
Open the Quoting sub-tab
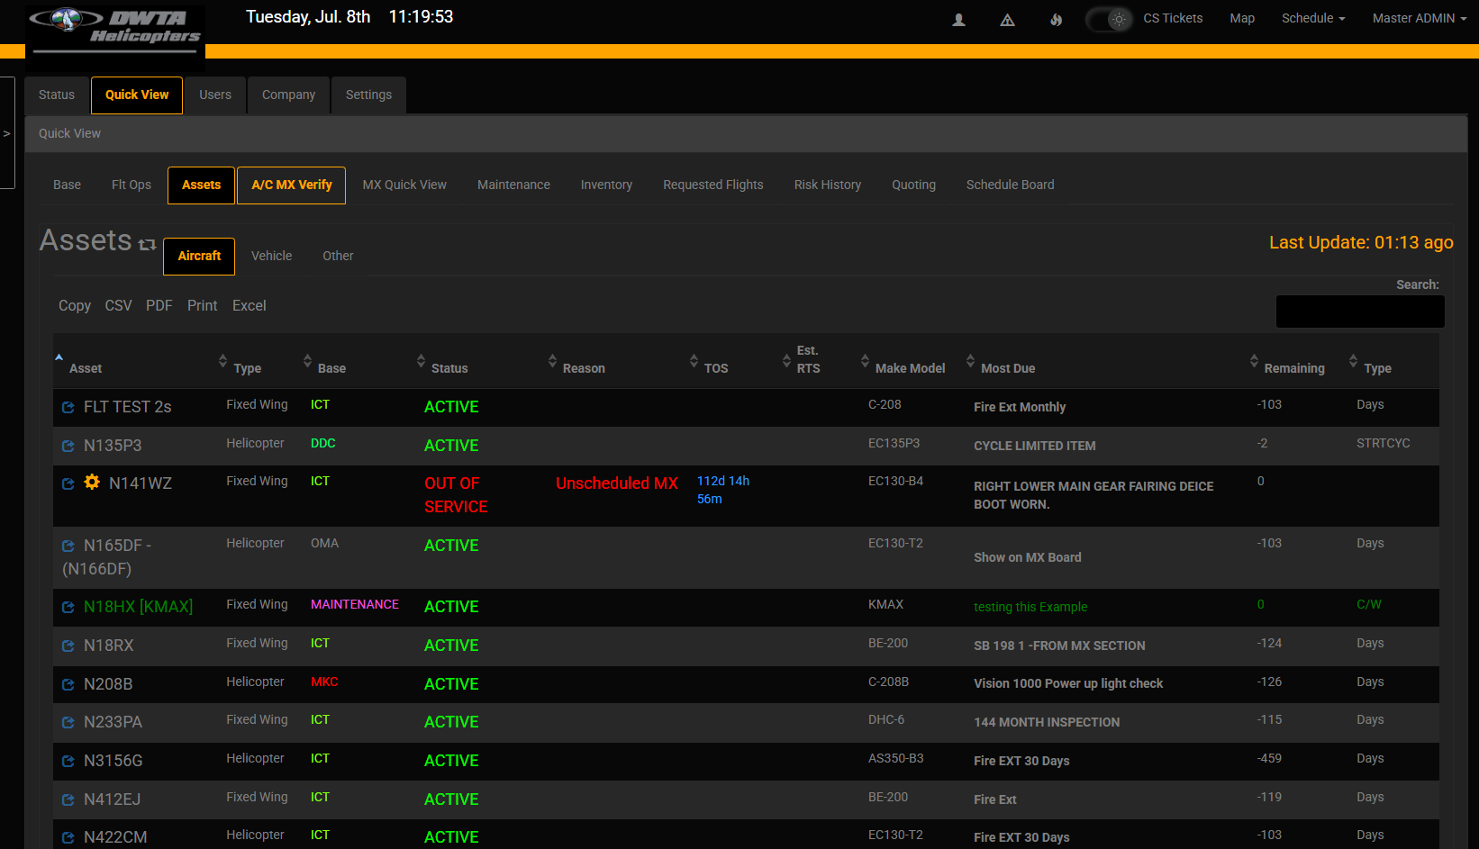913,185
